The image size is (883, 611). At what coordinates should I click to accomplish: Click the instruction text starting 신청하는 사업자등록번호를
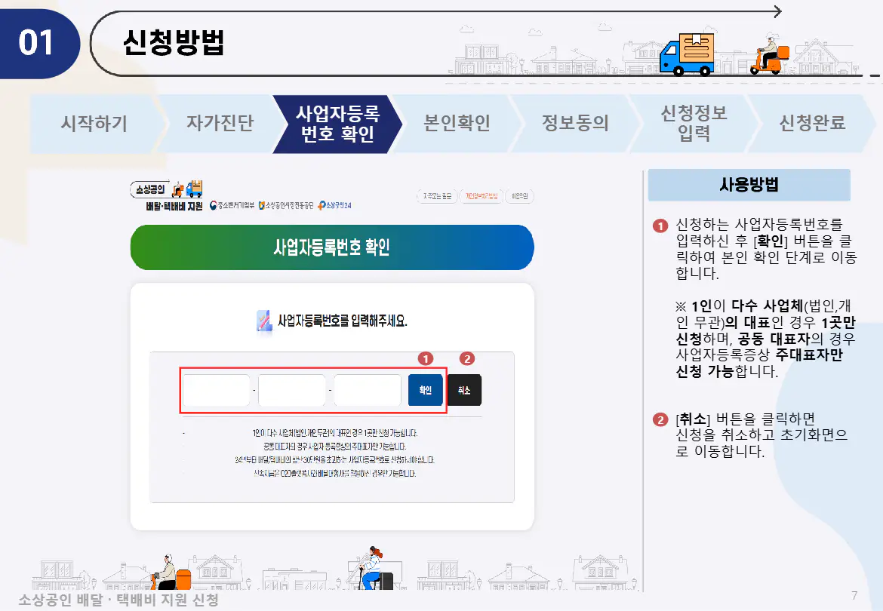766,249
